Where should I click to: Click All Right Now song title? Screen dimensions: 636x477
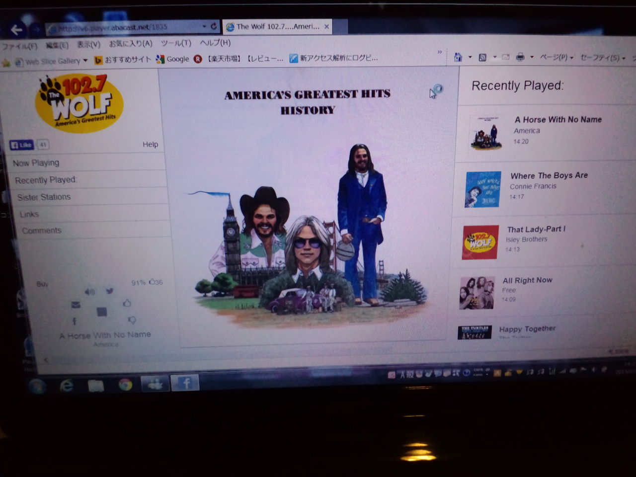527,280
